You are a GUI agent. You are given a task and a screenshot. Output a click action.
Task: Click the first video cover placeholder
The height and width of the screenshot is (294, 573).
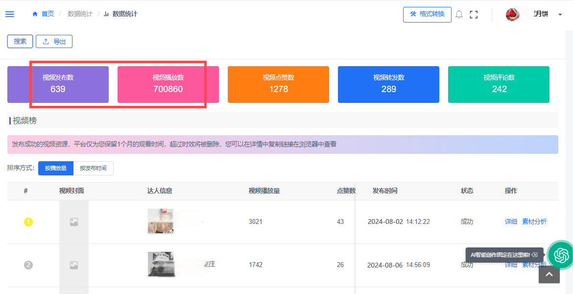click(73, 222)
